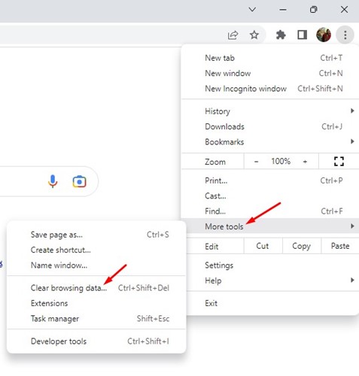Click the profile avatar picture
Screen dimensions: 359x376
pyautogui.click(x=324, y=35)
